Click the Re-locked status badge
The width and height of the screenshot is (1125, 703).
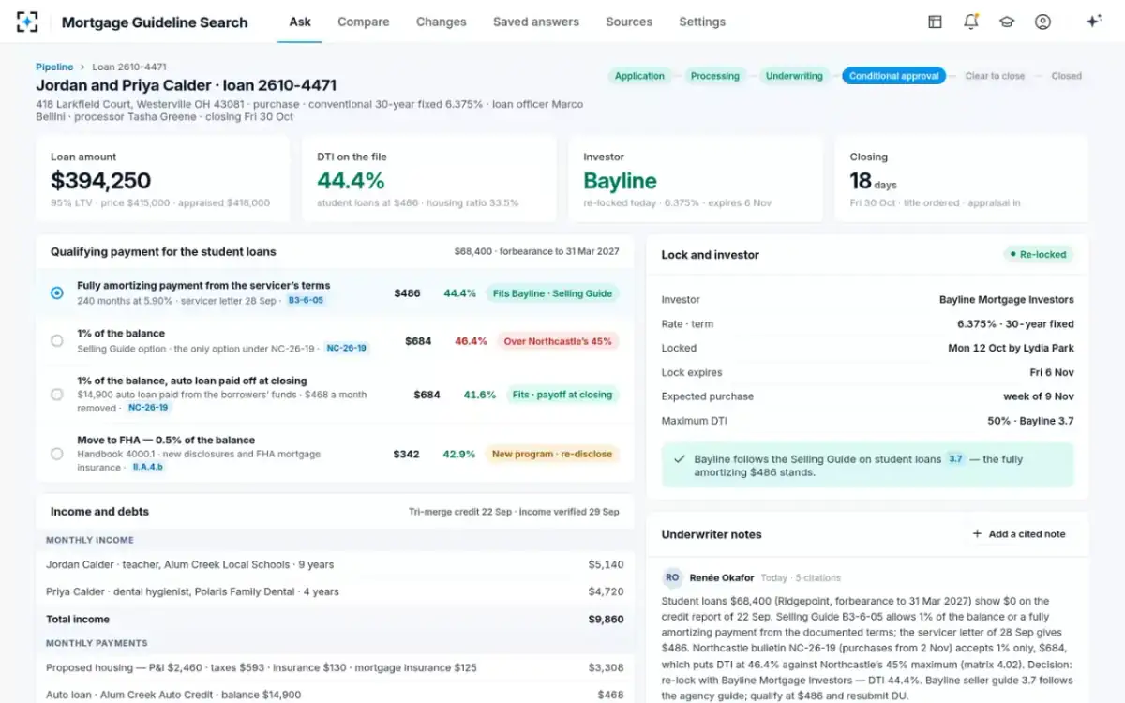click(1038, 254)
